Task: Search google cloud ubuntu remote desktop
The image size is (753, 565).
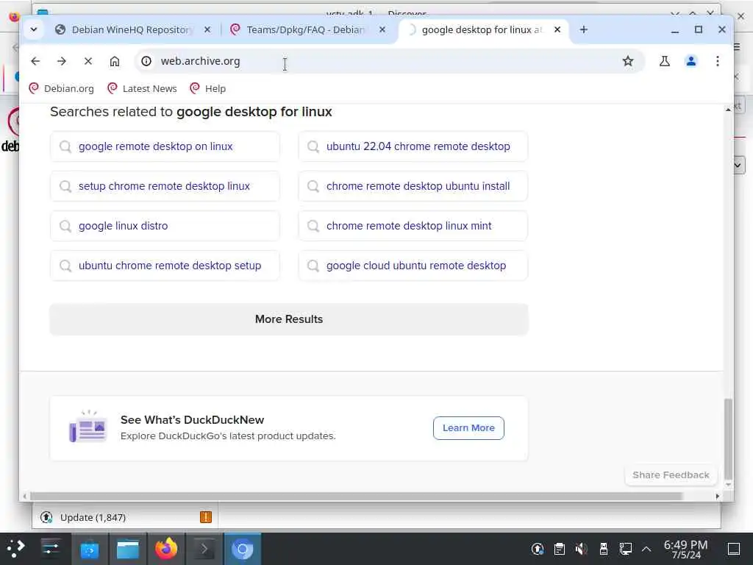Action: pos(413,266)
